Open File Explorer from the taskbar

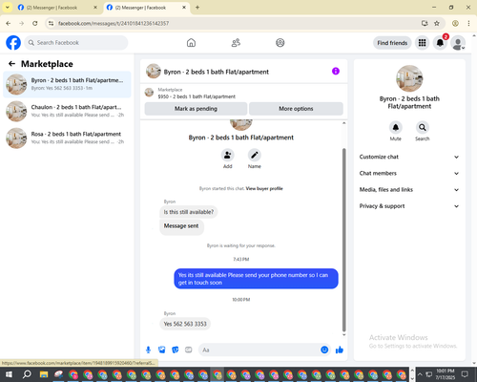(44, 374)
